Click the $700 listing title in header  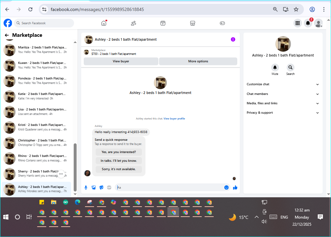pyautogui.click(x=114, y=54)
